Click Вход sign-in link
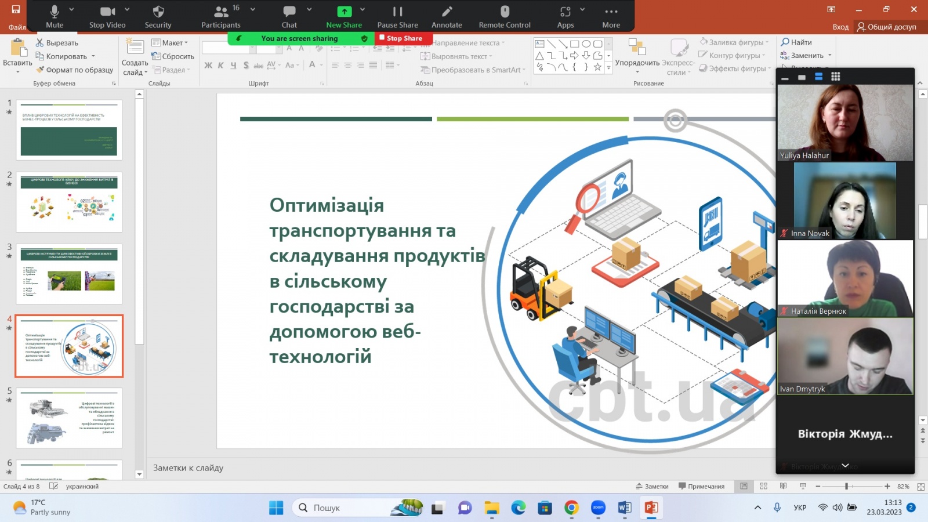 point(840,27)
